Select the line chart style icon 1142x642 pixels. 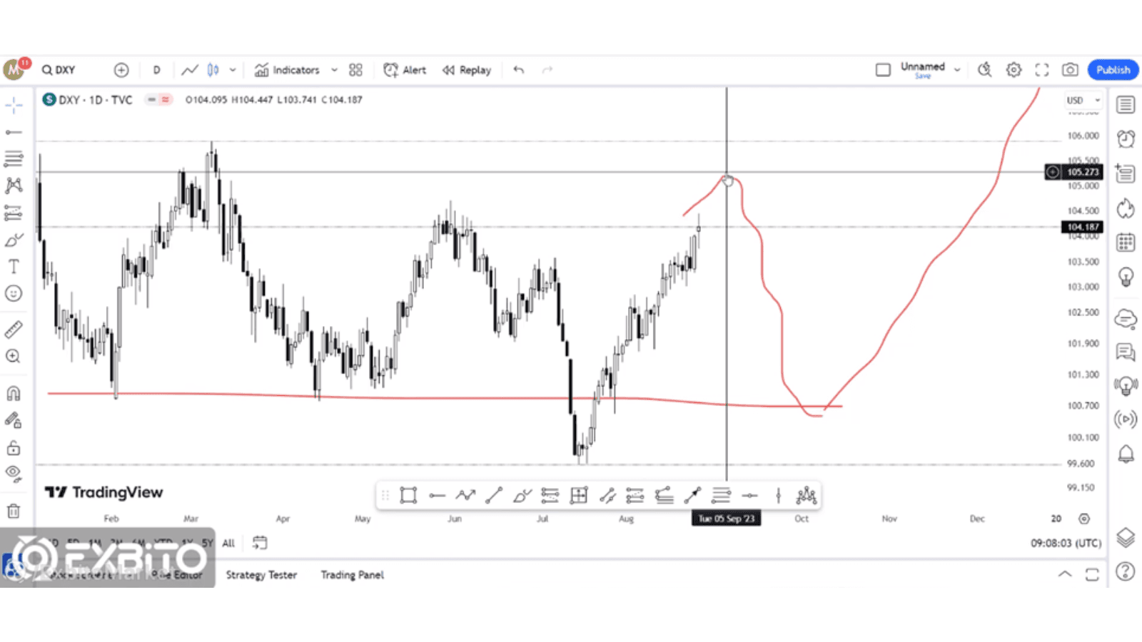[x=190, y=70]
